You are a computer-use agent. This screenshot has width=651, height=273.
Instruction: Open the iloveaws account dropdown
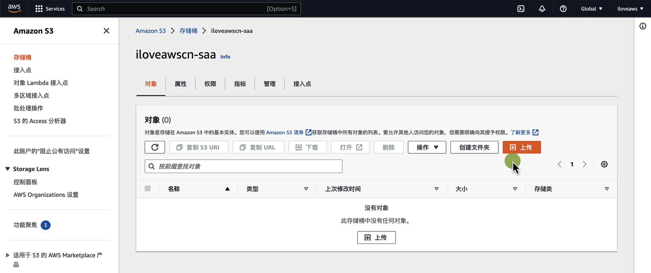[x=630, y=9]
